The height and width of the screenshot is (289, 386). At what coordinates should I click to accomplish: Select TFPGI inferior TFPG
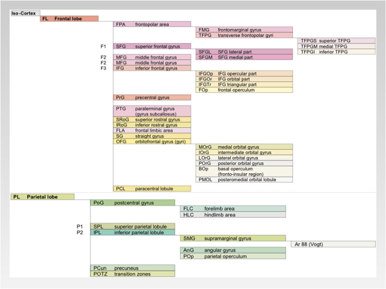(336, 52)
